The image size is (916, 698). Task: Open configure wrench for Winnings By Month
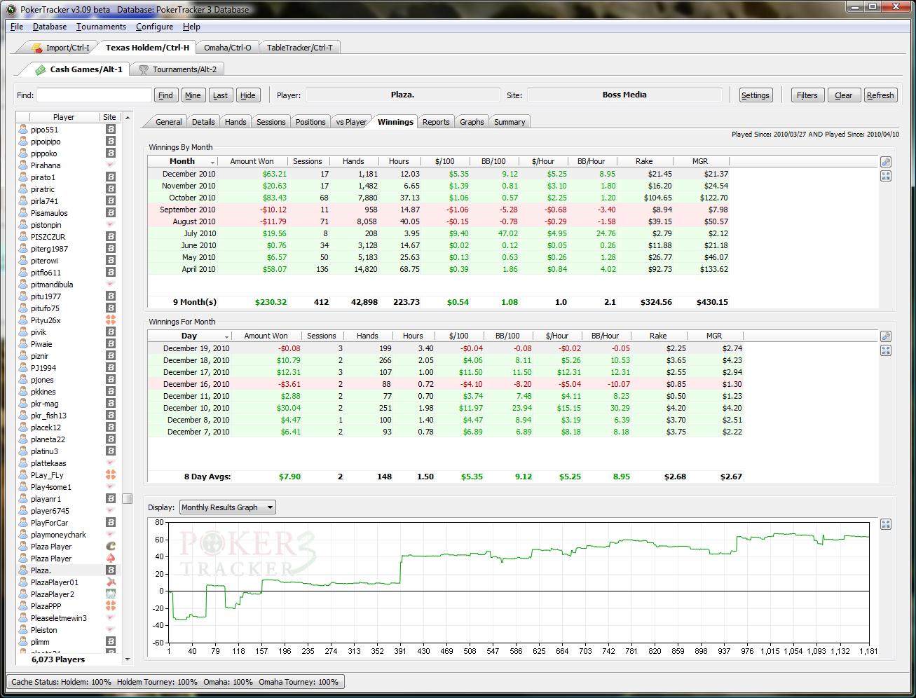(x=886, y=162)
